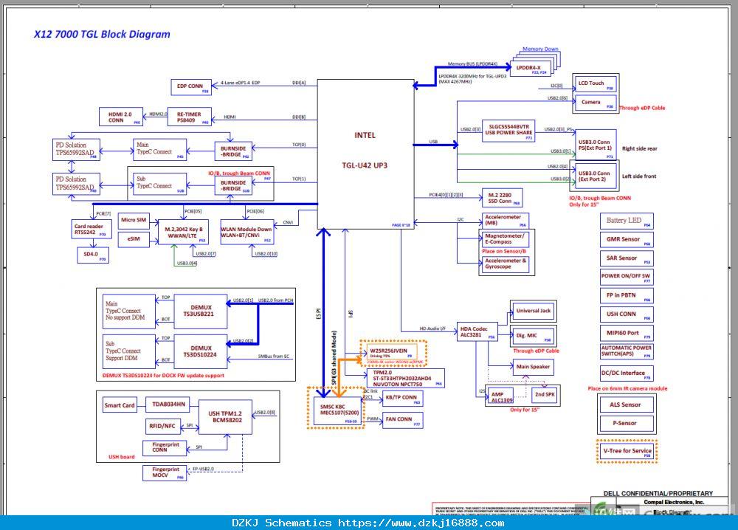Click the Fingerprint MOCV block

click(165, 473)
